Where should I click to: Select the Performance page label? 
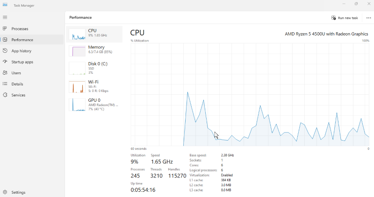(22, 40)
